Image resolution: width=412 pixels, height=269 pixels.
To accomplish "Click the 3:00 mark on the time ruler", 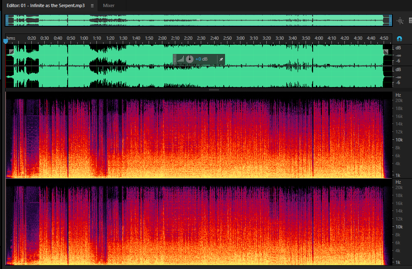I will click(x=240, y=38).
